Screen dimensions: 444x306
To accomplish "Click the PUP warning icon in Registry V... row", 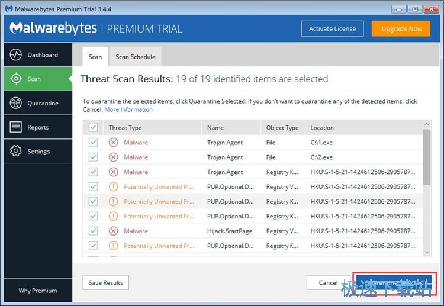I will [x=113, y=186].
